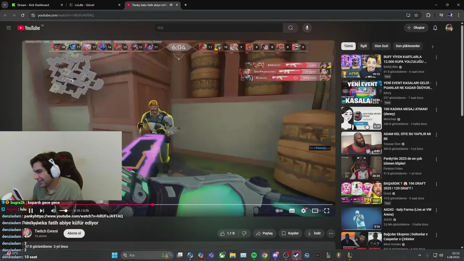464x261 pixels.
Task: Click the YouTube search field
Action: coord(218,28)
